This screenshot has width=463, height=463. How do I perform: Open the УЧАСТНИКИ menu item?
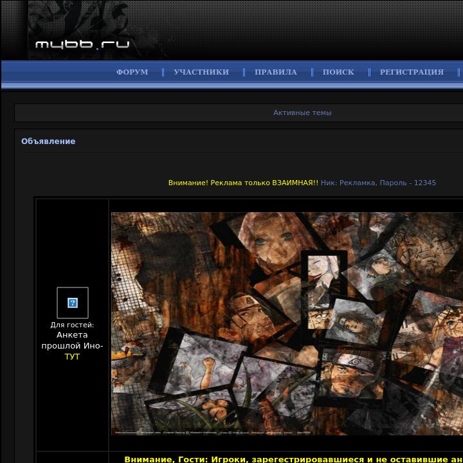[201, 72]
